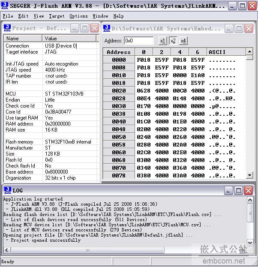This screenshot has height=267, width=258.
Task: Click the Auto recognition JTAG speed value
Action: [62, 64]
